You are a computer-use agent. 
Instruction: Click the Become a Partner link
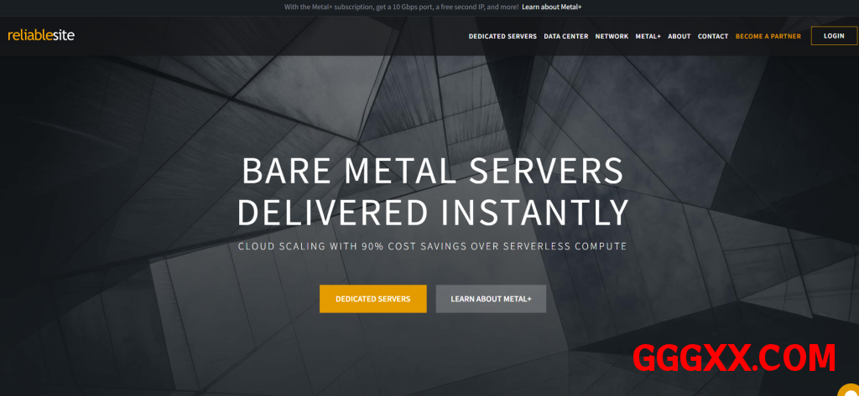768,37
